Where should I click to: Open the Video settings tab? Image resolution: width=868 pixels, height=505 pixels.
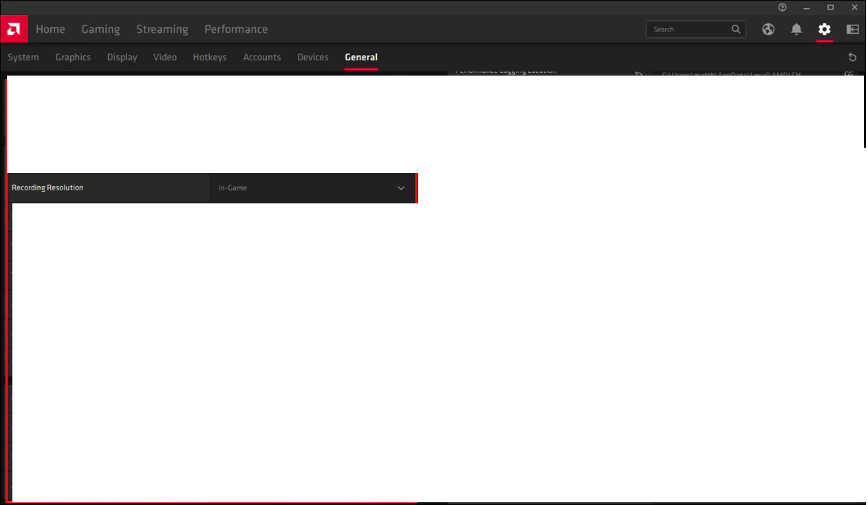tap(165, 57)
